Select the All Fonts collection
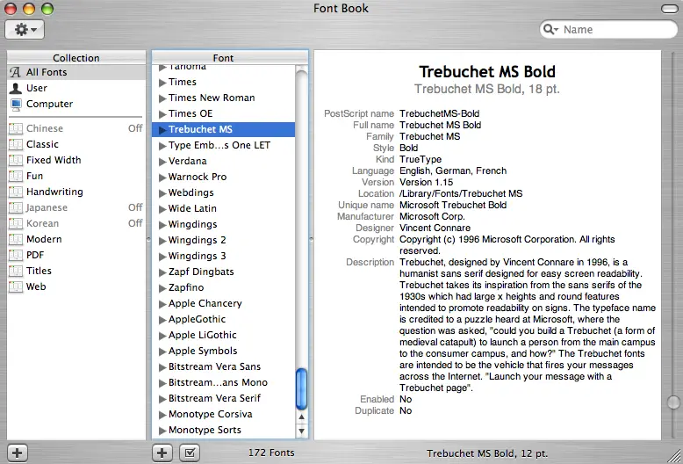The image size is (683, 464). (x=76, y=72)
